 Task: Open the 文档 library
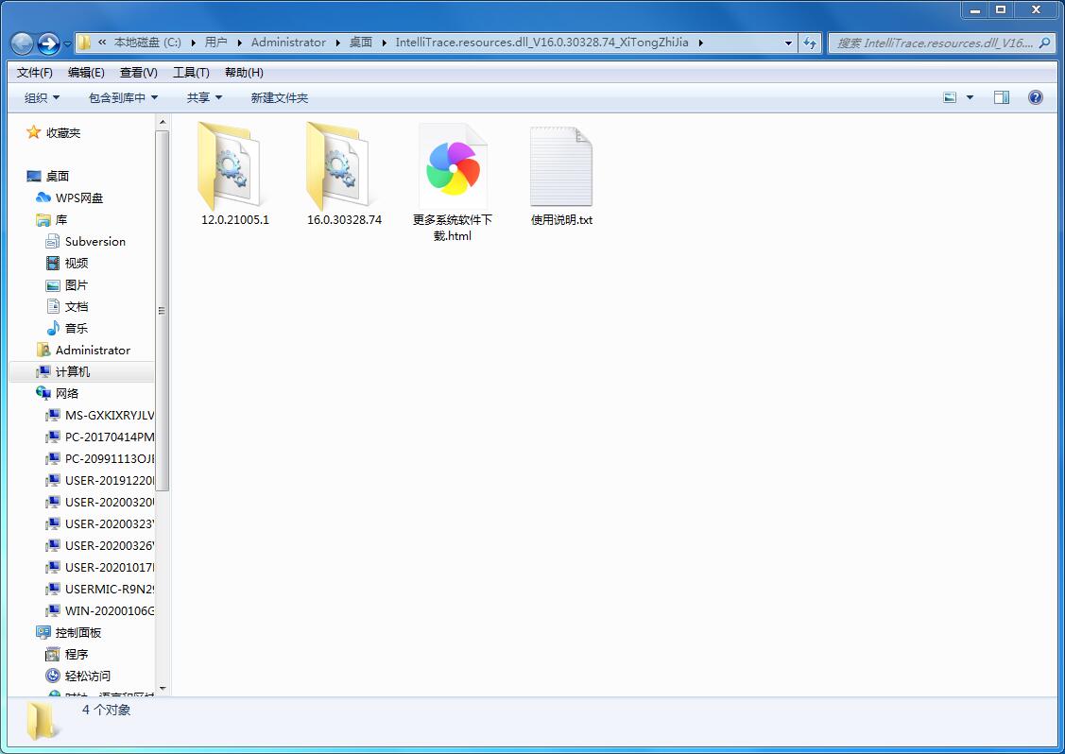(x=76, y=306)
